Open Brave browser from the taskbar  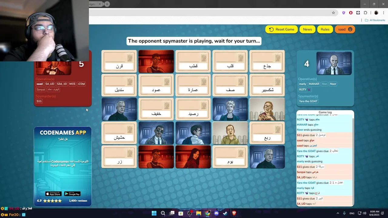[234, 213]
